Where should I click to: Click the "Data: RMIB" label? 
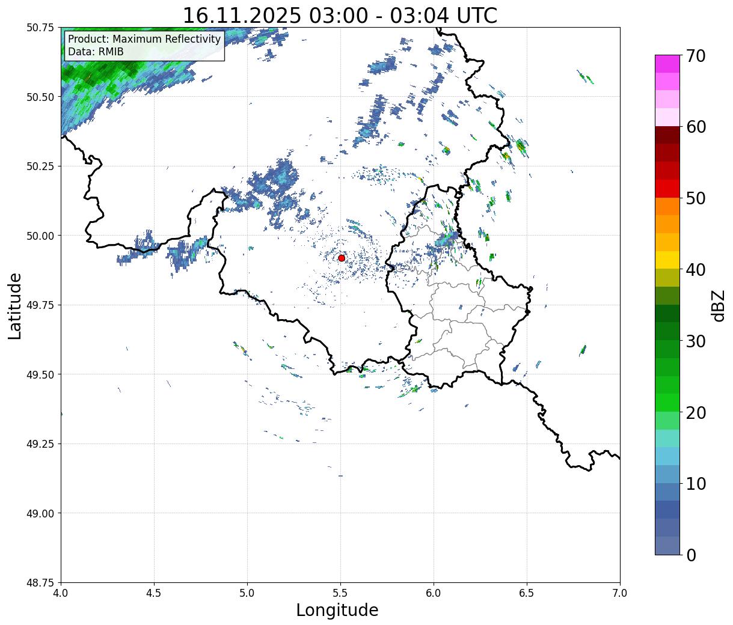pyautogui.click(x=96, y=52)
